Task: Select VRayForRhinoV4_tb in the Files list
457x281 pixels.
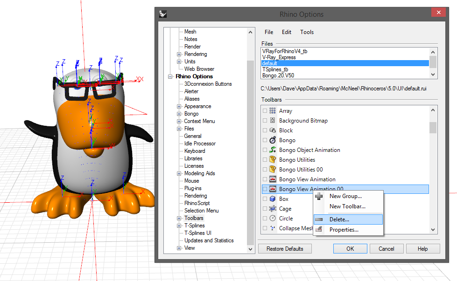Action: pos(285,51)
